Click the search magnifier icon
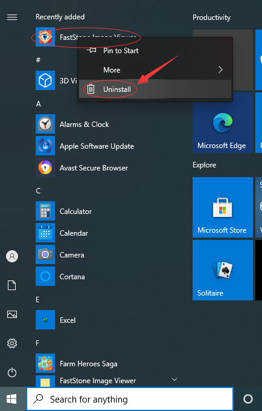Image resolution: width=262 pixels, height=411 pixels. [x=38, y=399]
